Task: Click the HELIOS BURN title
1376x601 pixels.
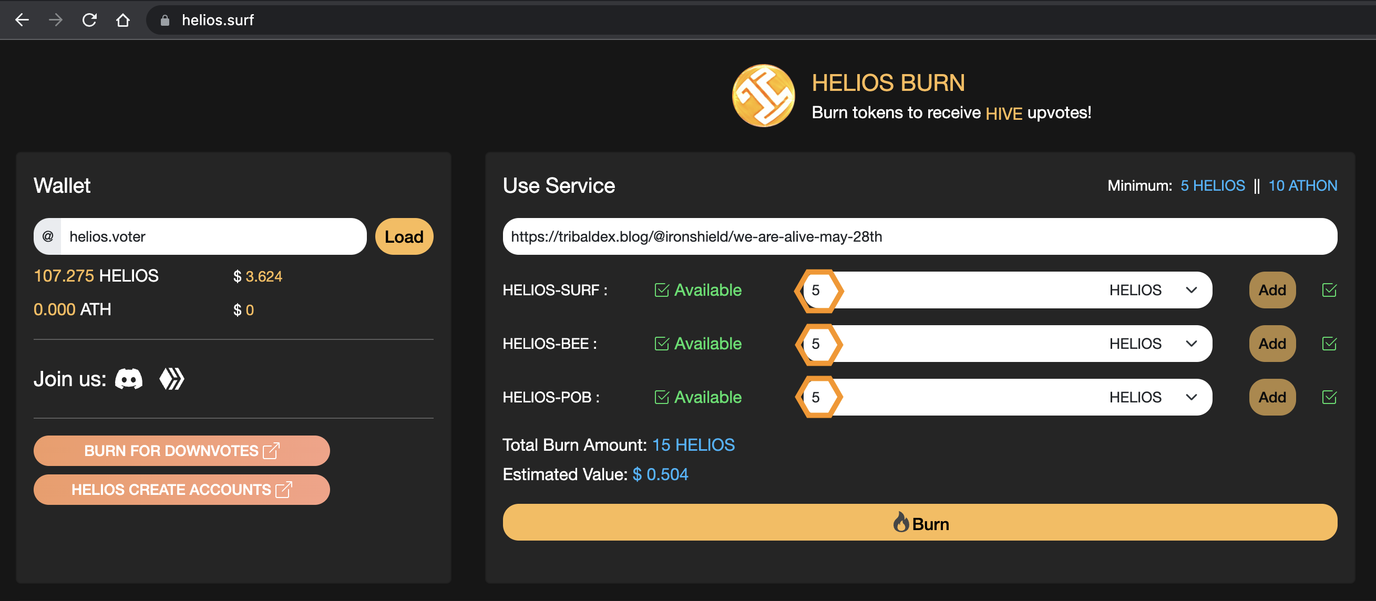Action: tap(888, 82)
